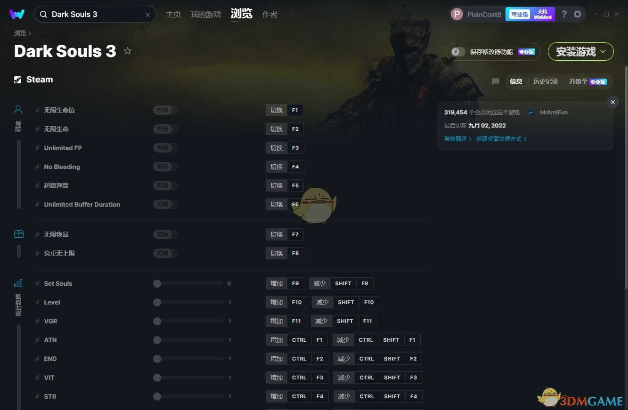This screenshot has width=628, height=410.
Task: Click the Steam platform icon
Action: (18, 80)
